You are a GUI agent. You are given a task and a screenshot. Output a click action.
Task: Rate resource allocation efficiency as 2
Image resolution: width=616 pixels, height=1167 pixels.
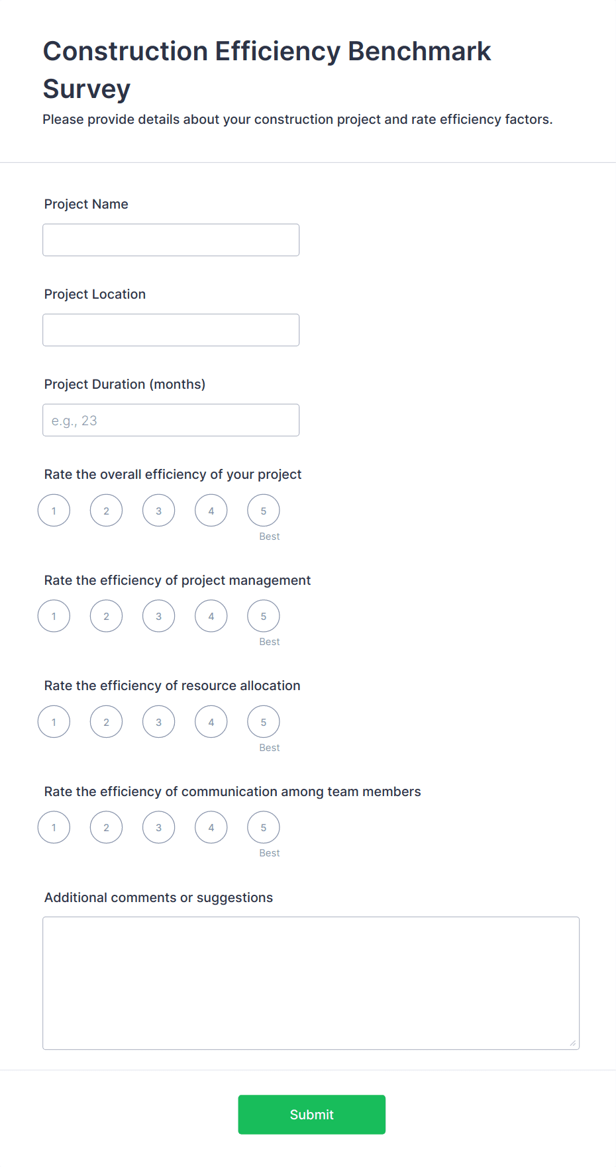tap(106, 722)
